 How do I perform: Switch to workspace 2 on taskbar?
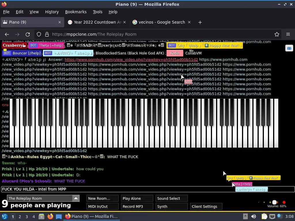point(20,217)
